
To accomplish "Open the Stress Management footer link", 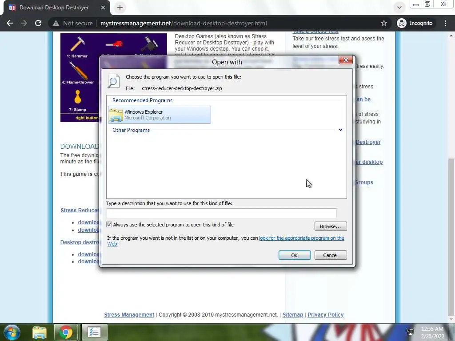I will pyautogui.click(x=129, y=315).
